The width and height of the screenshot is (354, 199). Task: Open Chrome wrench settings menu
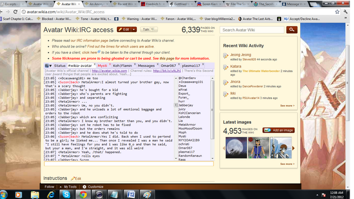[x=345, y=12]
